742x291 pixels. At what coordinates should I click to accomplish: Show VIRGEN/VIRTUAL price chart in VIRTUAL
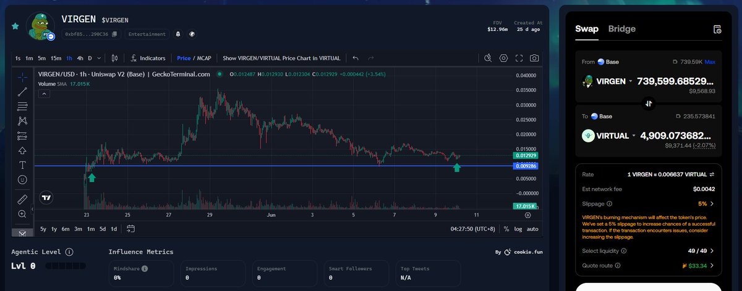281,58
